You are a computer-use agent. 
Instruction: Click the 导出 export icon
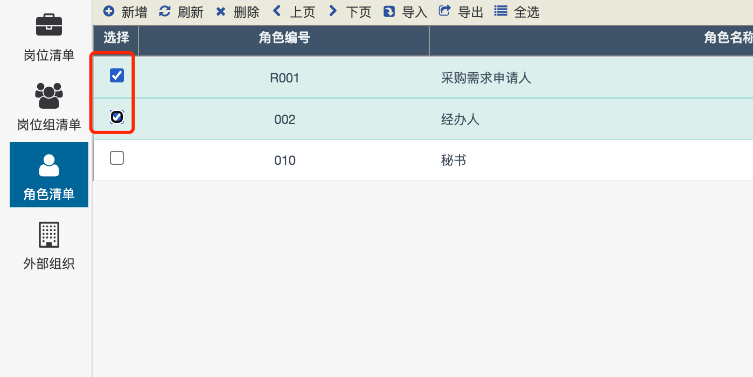[x=444, y=11]
